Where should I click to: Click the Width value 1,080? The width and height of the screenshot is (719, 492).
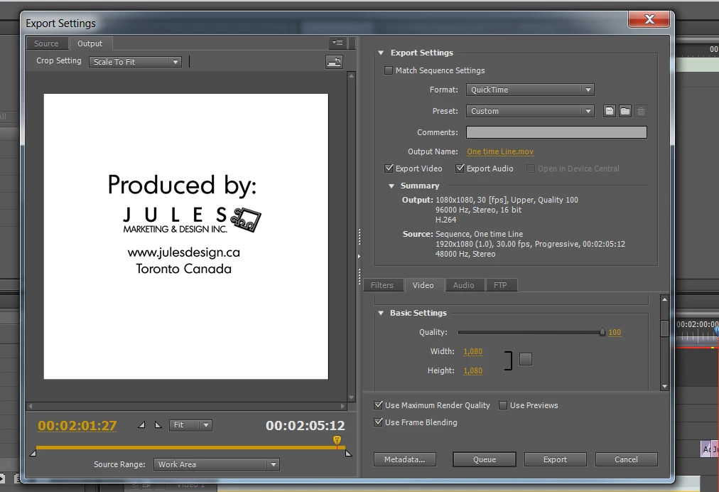pyautogui.click(x=472, y=351)
